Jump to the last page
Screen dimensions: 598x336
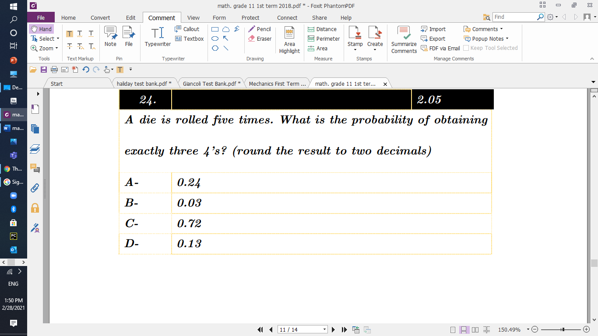tap(344, 329)
